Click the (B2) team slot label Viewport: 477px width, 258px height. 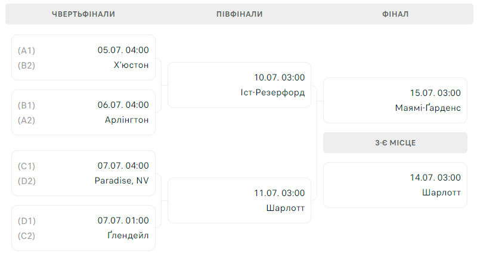point(26,66)
